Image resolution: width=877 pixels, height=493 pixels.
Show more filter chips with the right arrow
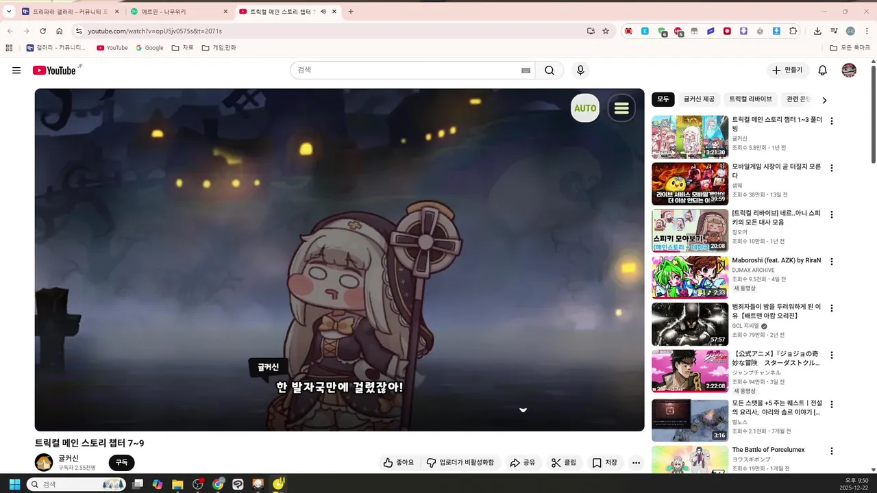(824, 100)
